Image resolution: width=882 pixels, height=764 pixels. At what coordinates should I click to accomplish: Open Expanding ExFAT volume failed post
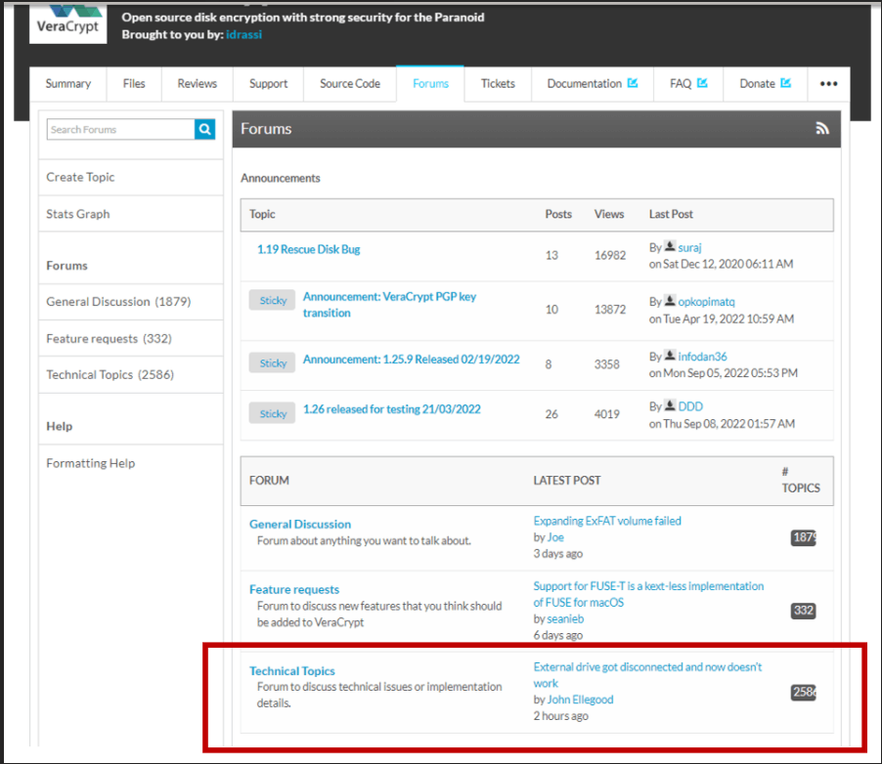[607, 521]
